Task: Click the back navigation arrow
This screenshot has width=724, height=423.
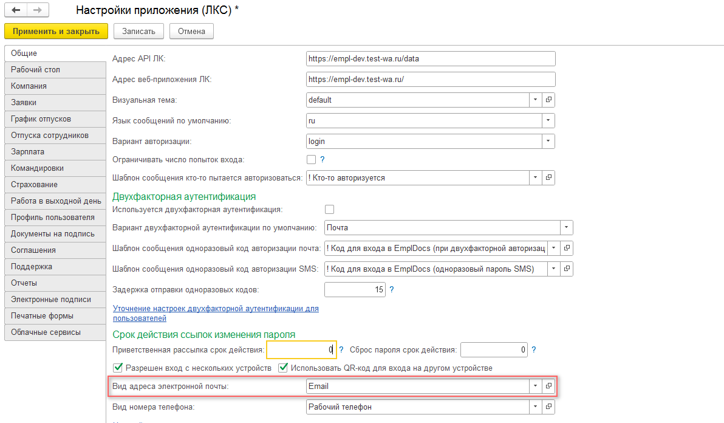Action: tap(16, 10)
